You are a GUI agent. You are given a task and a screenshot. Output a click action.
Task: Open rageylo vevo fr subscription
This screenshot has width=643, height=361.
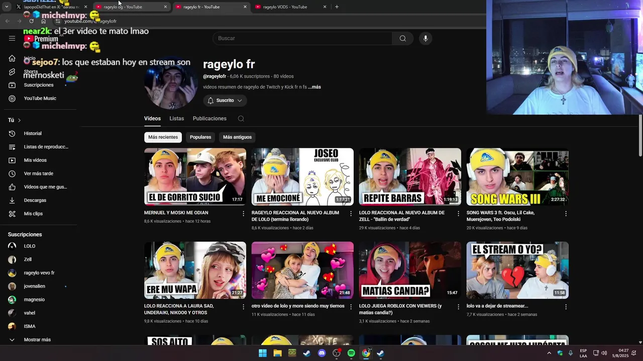point(39,273)
